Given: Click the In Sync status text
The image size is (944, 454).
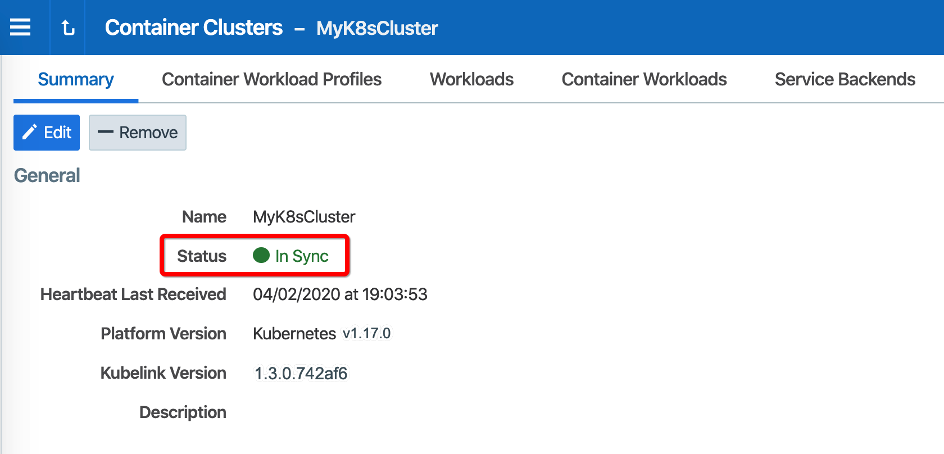Looking at the screenshot, I should pyautogui.click(x=302, y=256).
